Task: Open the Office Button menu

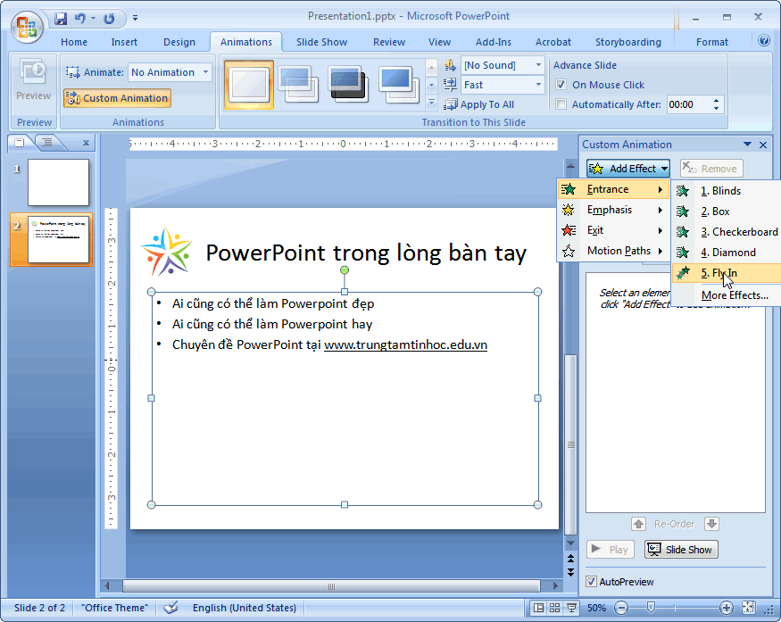Action: click(27, 27)
